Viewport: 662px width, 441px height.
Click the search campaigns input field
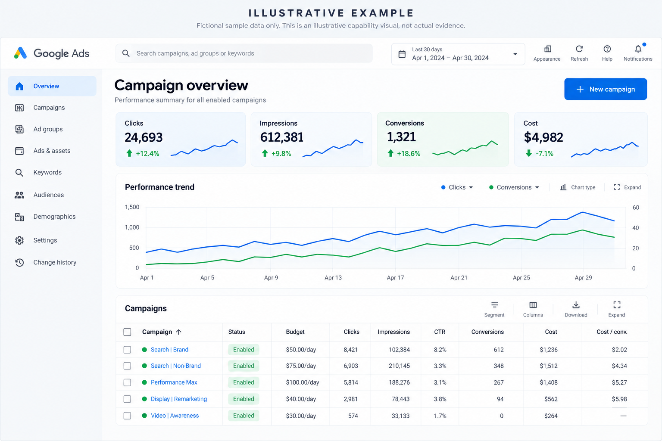tap(244, 53)
